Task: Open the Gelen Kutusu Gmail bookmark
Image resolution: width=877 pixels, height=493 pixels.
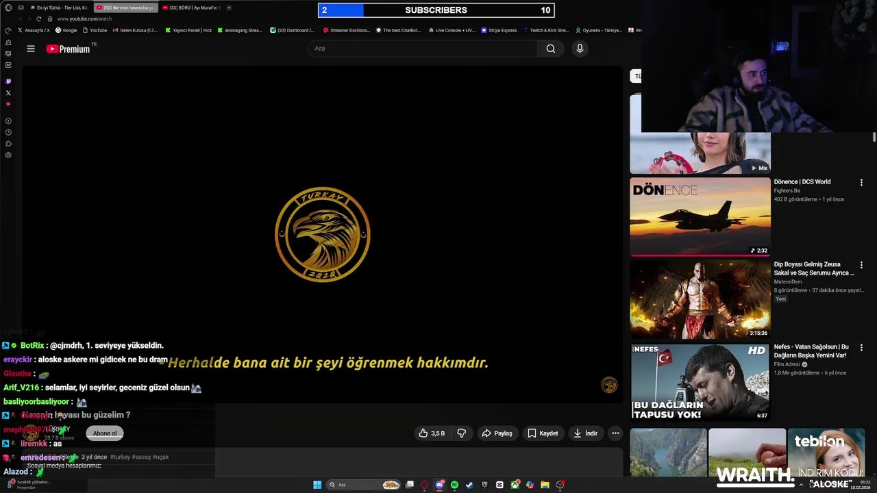Action: (135, 30)
